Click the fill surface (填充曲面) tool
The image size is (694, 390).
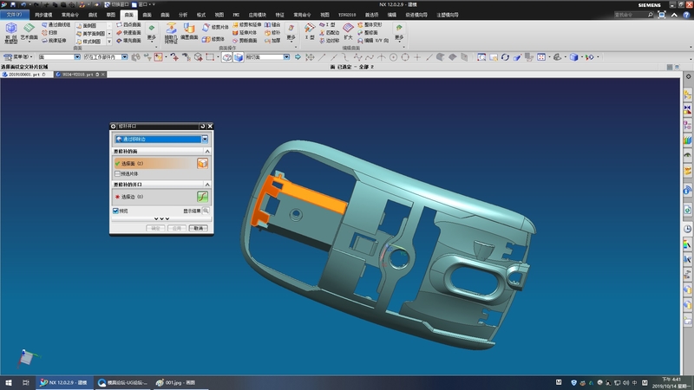(x=128, y=41)
